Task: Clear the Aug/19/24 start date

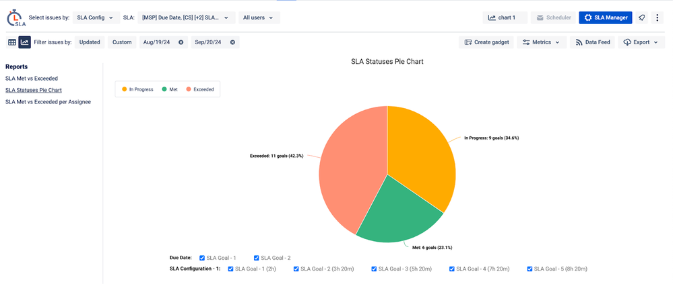Action: 181,42
